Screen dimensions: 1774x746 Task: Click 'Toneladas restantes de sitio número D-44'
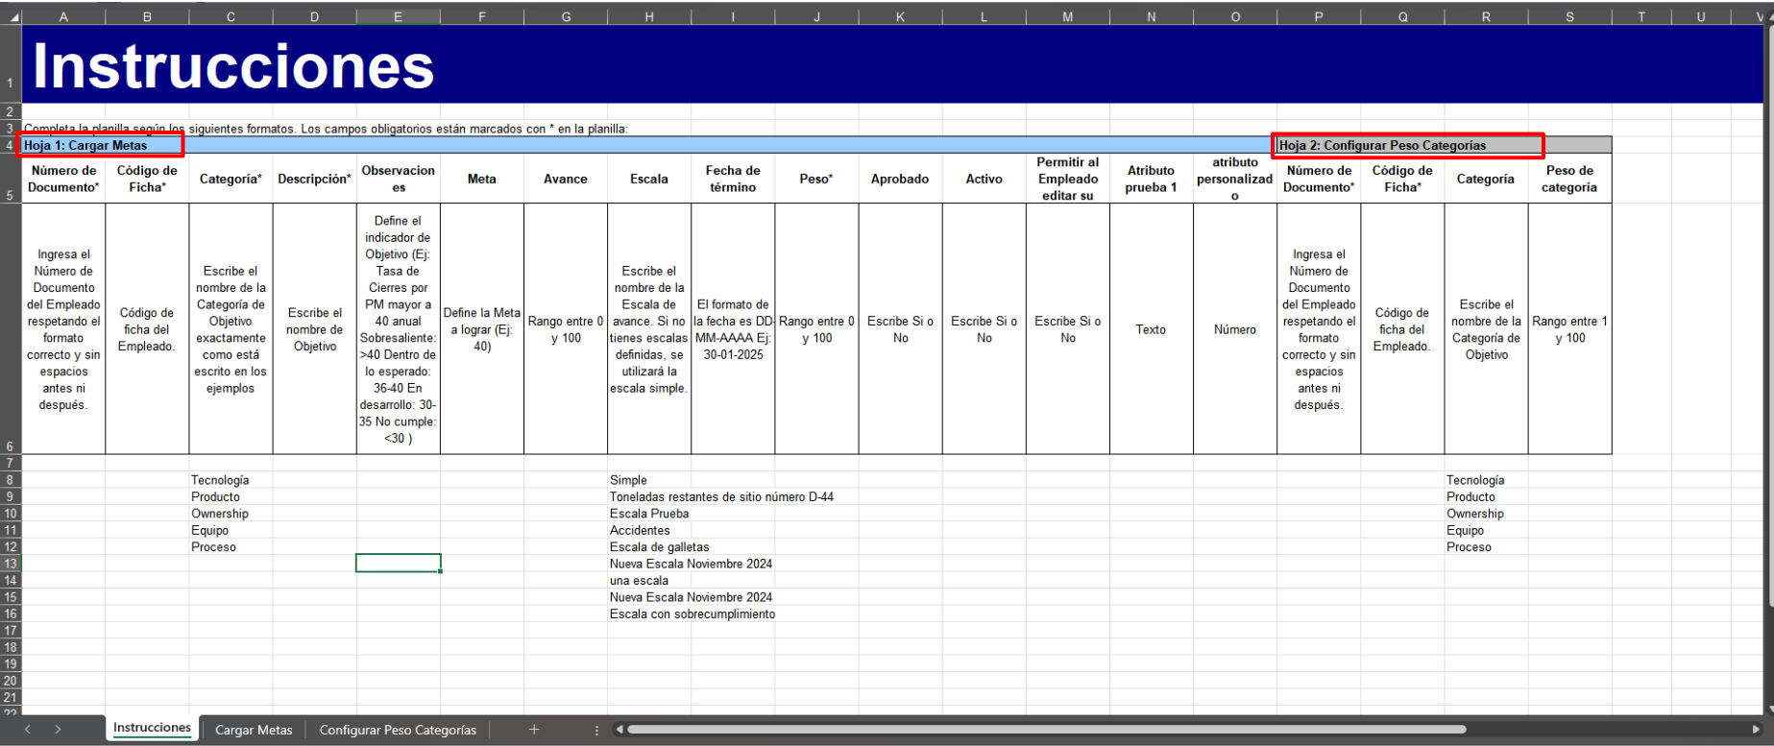[721, 496]
